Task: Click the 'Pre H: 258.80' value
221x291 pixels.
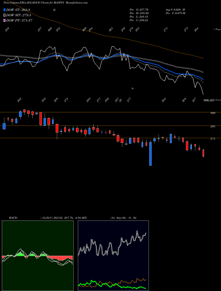Action: point(139,13)
